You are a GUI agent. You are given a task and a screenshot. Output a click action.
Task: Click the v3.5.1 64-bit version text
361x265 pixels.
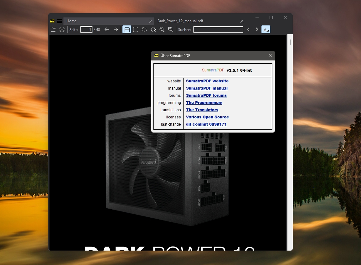239,70
